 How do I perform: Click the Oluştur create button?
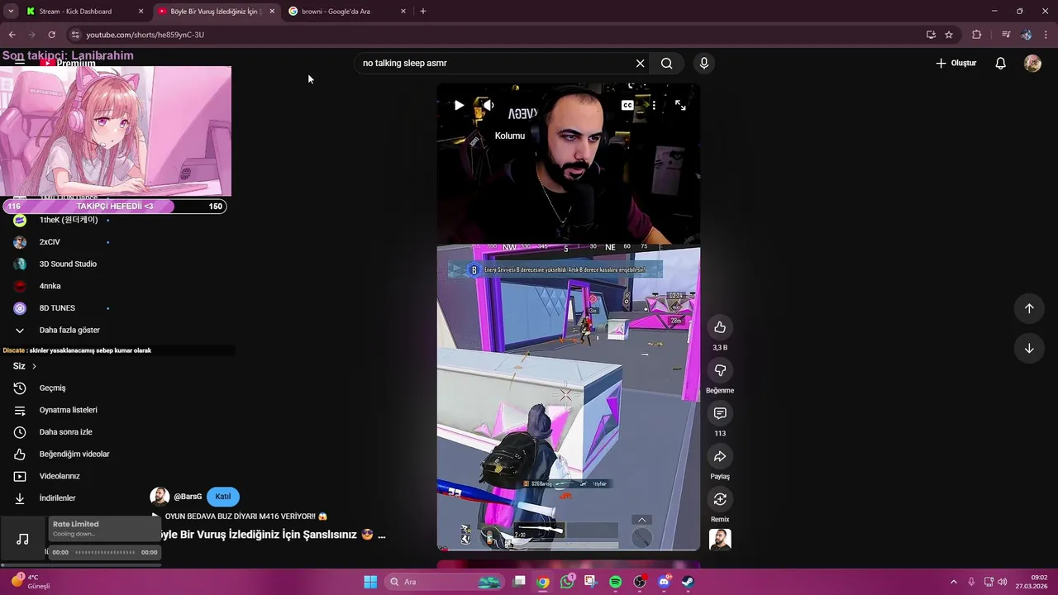[956, 63]
